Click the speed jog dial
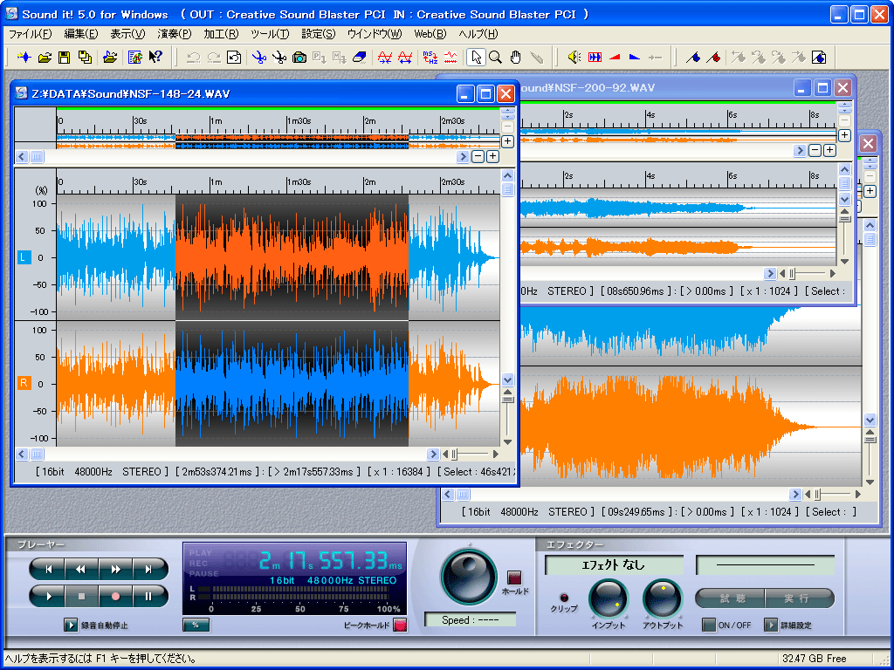This screenshot has width=894, height=670. 469,576
